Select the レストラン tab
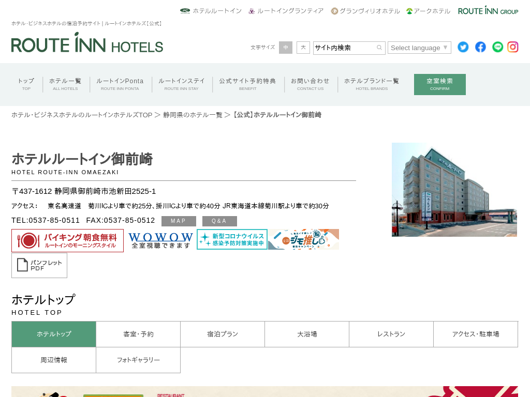The width and height of the screenshot is (530, 397). tap(391, 334)
